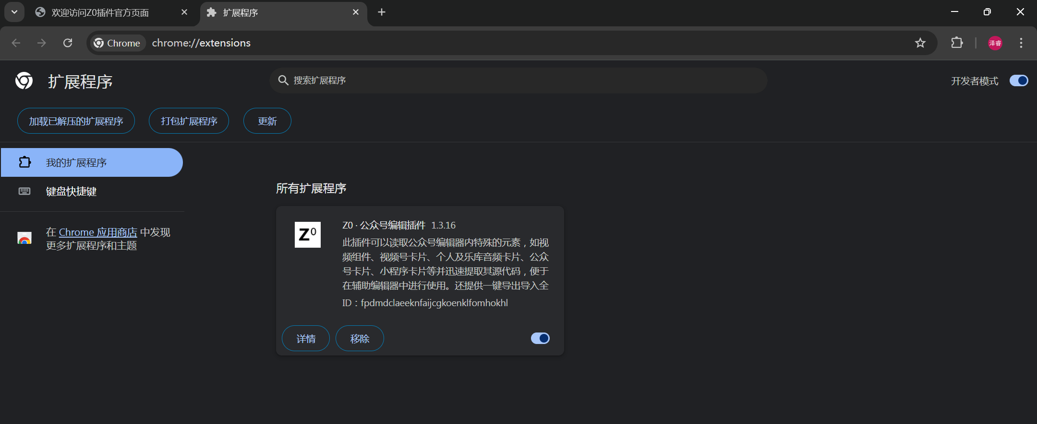The height and width of the screenshot is (424, 1037).
Task: Open the Chrome 应用商店 link
Action: (98, 232)
